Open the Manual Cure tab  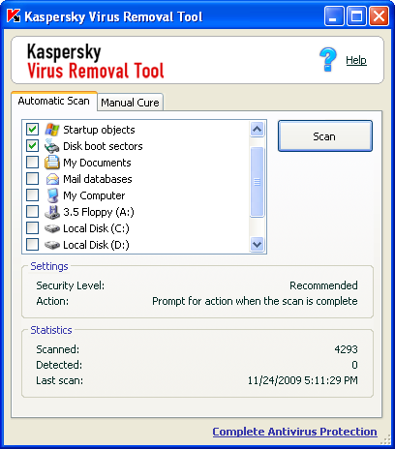(130, 103)
